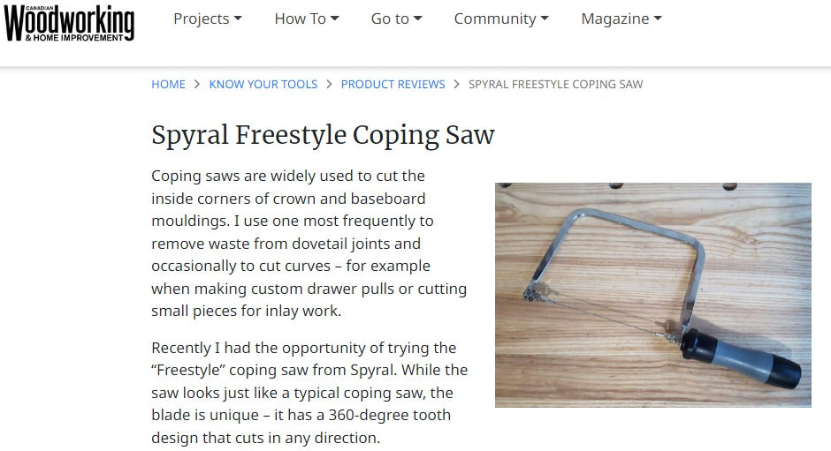This screenshot has height=451, width=831.
Task: Click the Spyral Freestyle Coping Saw heading
Action: (323, 135)
